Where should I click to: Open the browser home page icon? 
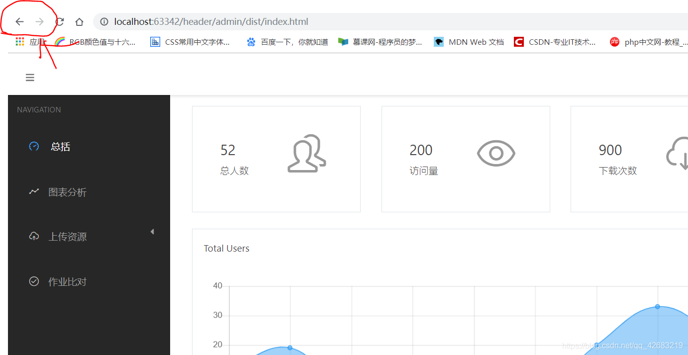(79, 22)
